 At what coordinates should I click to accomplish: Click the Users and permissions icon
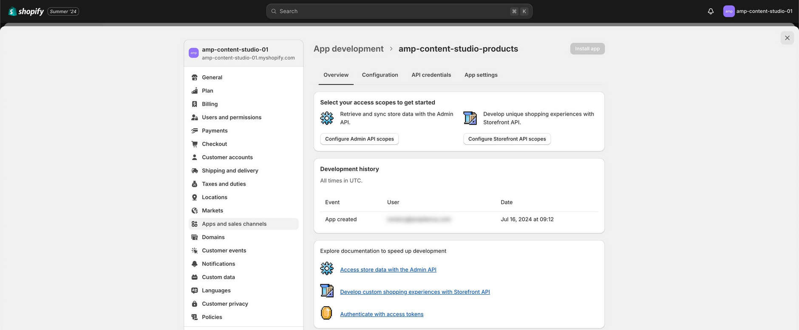point(195,117)
